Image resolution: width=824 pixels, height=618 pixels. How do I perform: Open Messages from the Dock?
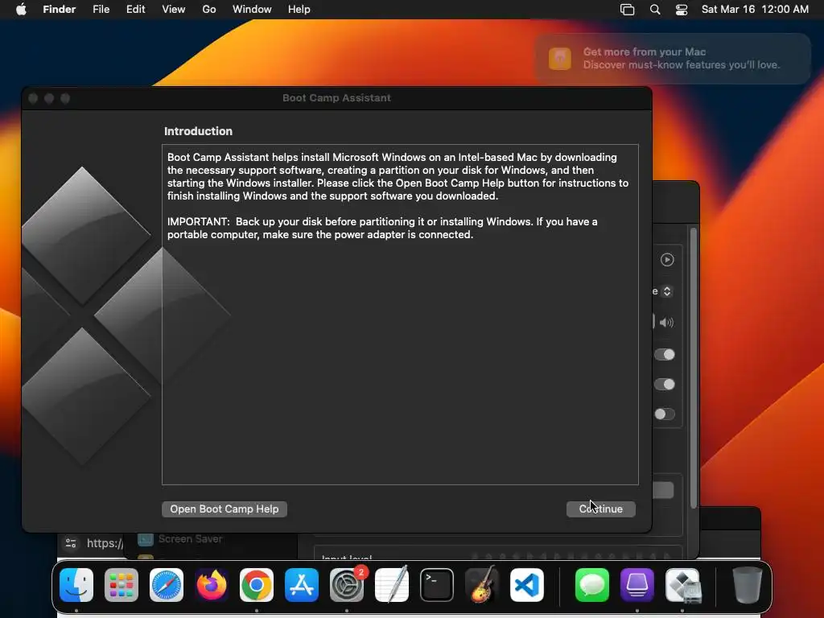(x=592, y=585)
